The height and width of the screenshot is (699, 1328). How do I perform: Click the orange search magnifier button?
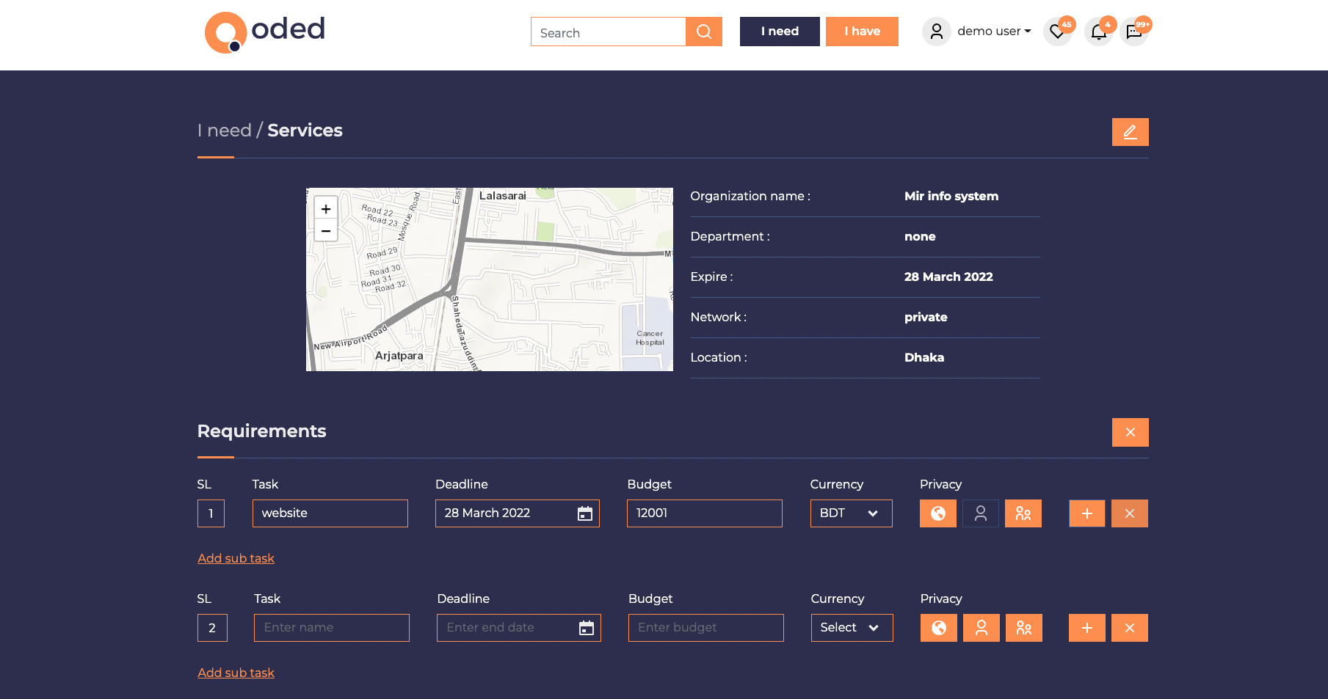704,32
